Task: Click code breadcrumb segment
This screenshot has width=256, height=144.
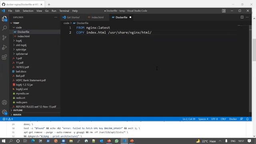Action: pos(66,23)
